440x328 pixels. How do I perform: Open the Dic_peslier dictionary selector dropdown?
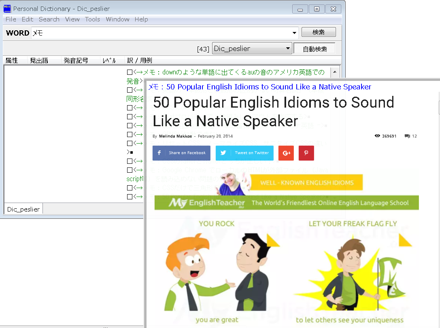click(x=288, y=48)
